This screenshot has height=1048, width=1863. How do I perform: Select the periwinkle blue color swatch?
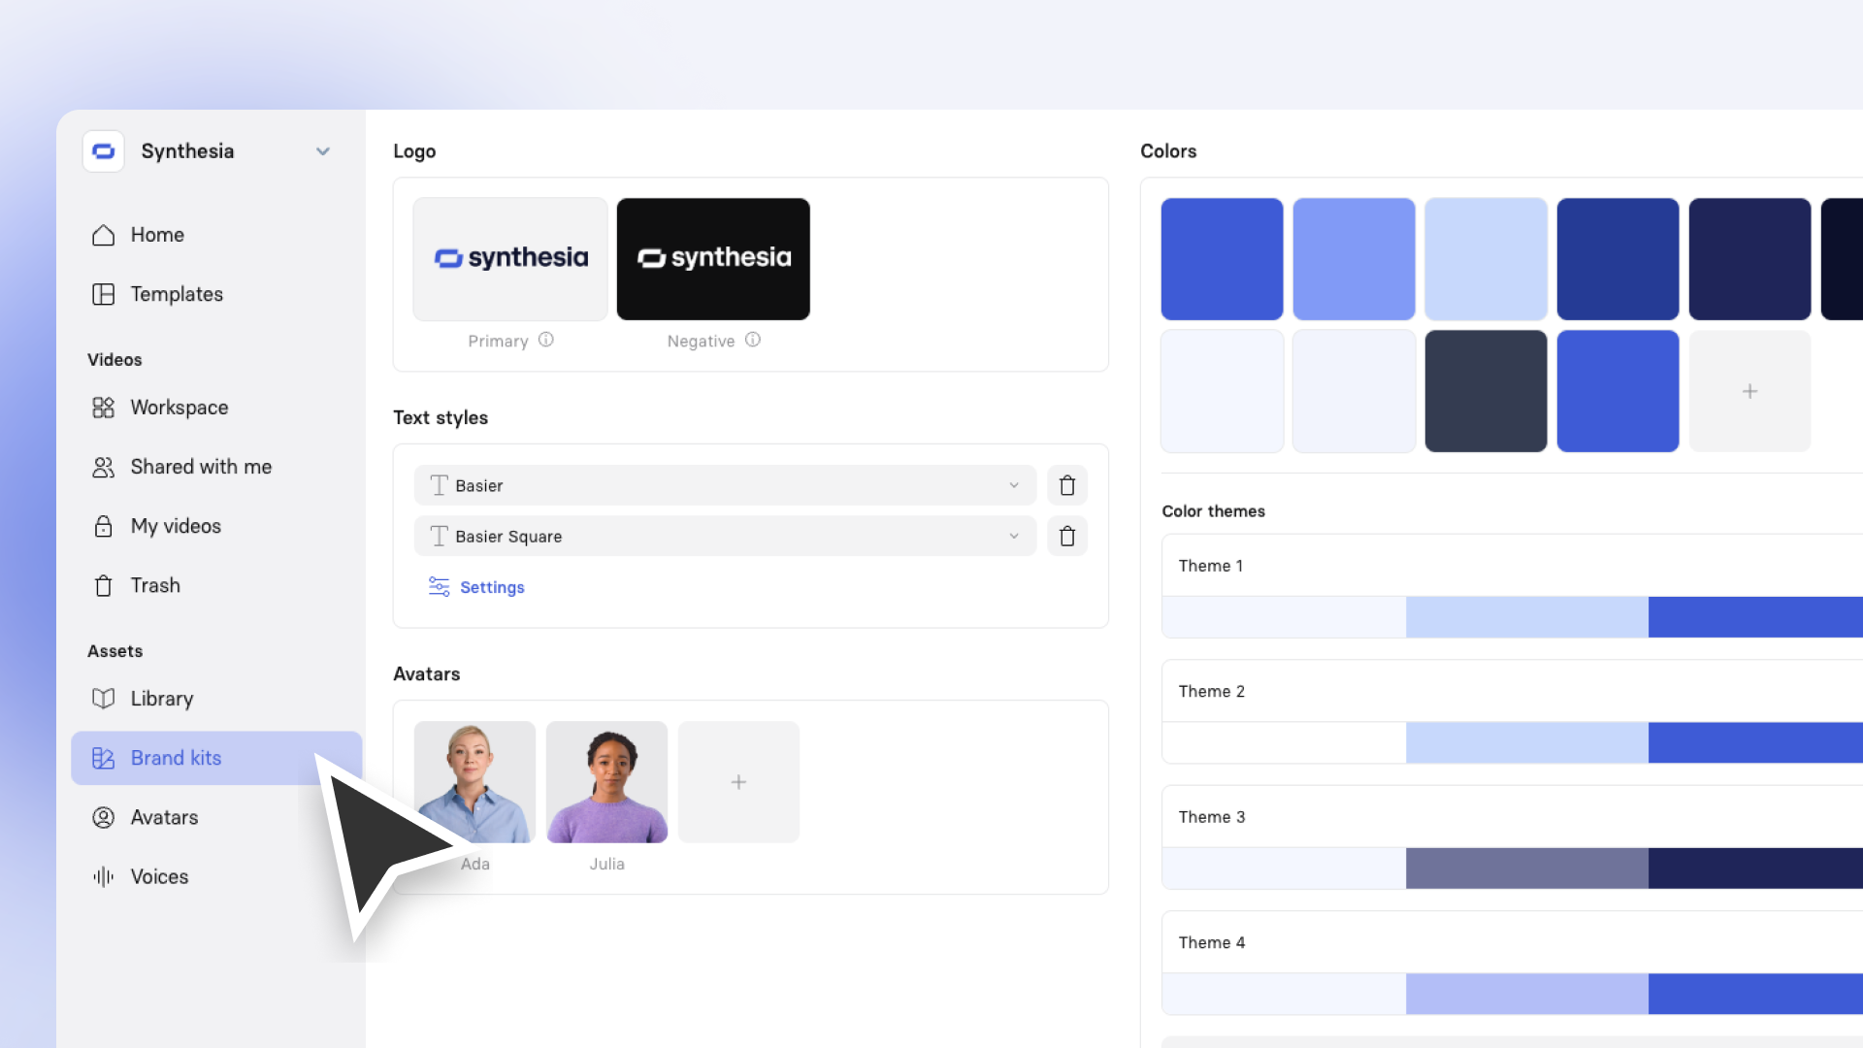click(x=1354, y=259)
